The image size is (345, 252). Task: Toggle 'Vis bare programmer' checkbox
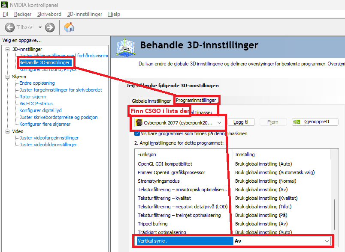(137, 133)
